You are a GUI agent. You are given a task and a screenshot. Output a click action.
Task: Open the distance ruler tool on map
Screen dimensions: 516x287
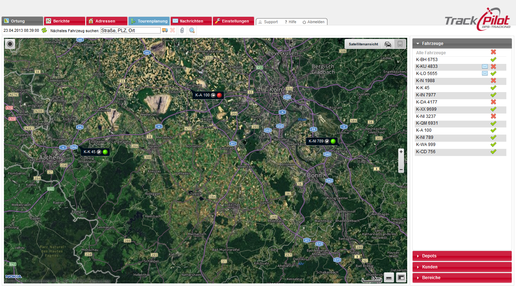pos(389,277)
